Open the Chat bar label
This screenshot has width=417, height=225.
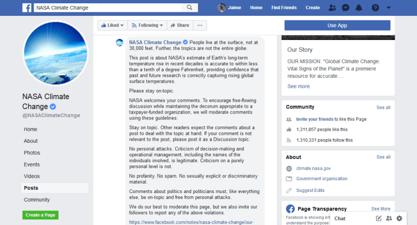click(x=340, y=219)
